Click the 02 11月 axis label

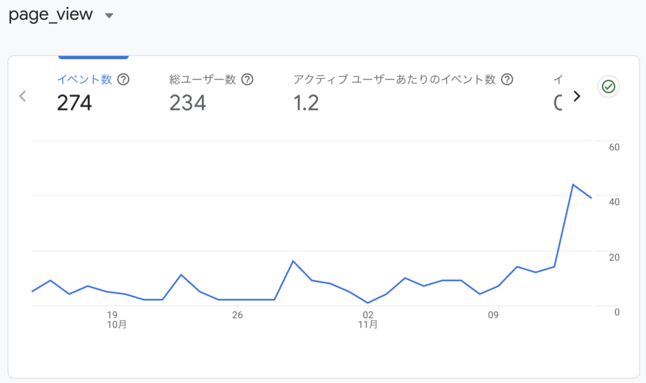click(x=367, y=319)
